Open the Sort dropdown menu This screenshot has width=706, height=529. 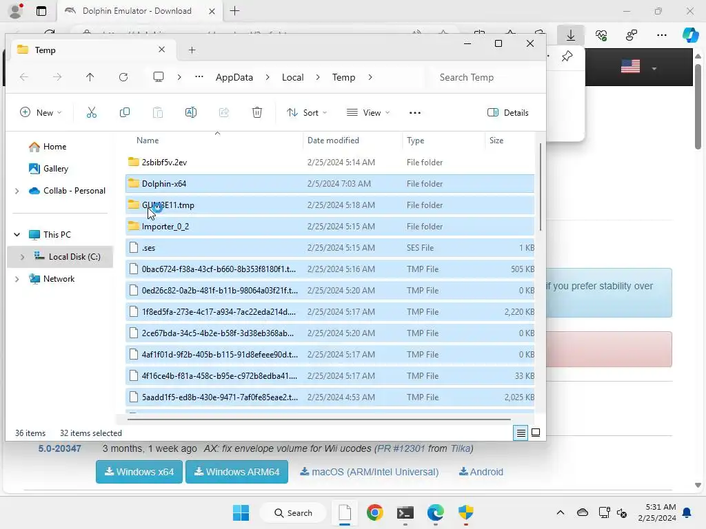[307, 112]
